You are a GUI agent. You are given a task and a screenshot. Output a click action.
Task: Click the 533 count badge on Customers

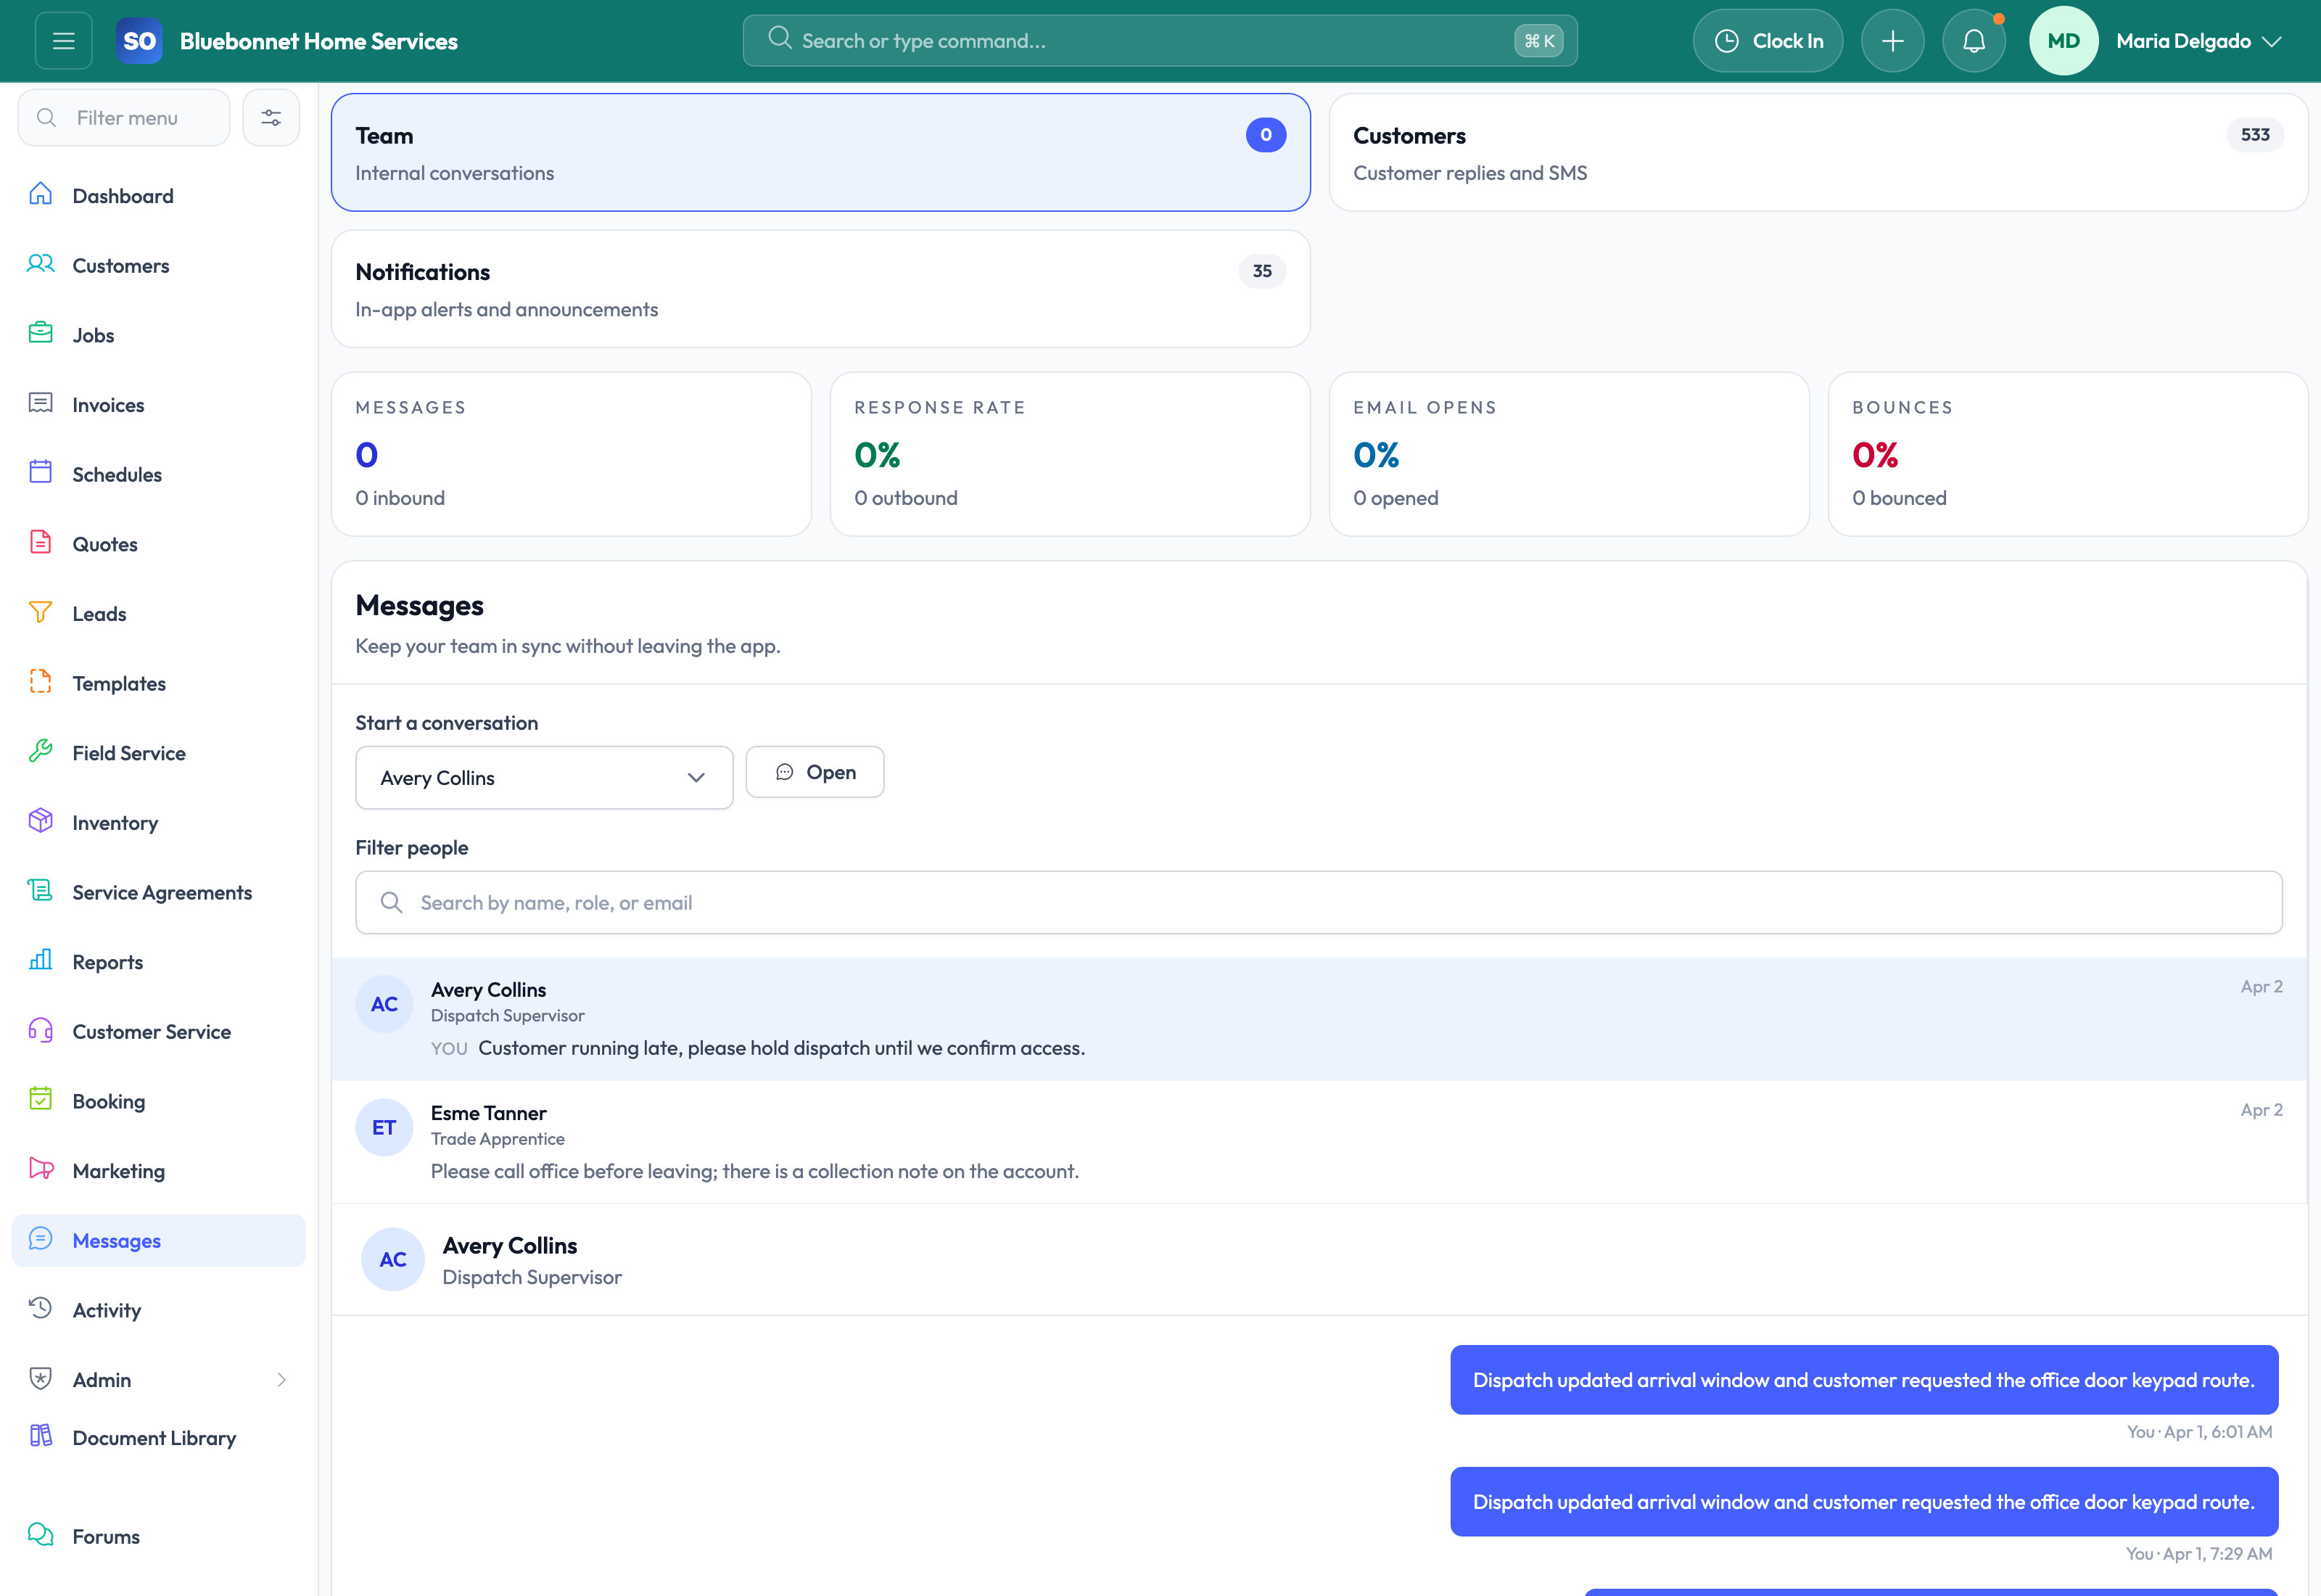point(2254,135)
